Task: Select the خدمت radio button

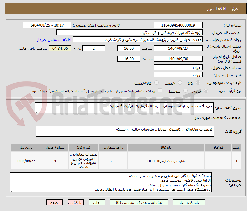Action: coord(180,83)
